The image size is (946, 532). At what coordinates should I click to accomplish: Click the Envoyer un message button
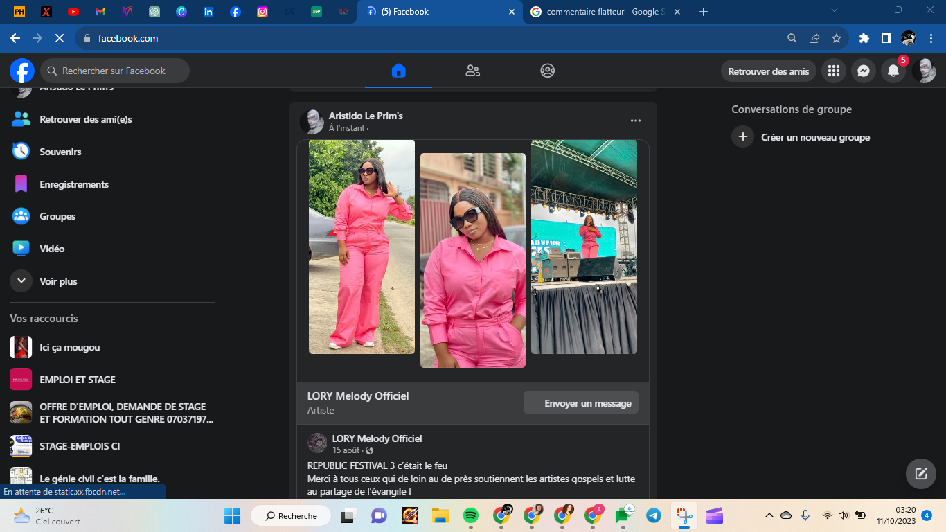[x=581, y=403]
